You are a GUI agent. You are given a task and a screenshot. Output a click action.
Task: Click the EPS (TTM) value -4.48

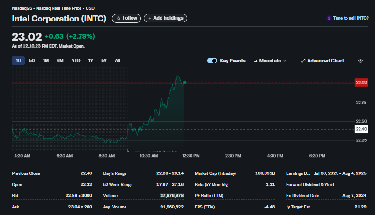point(270,207)
